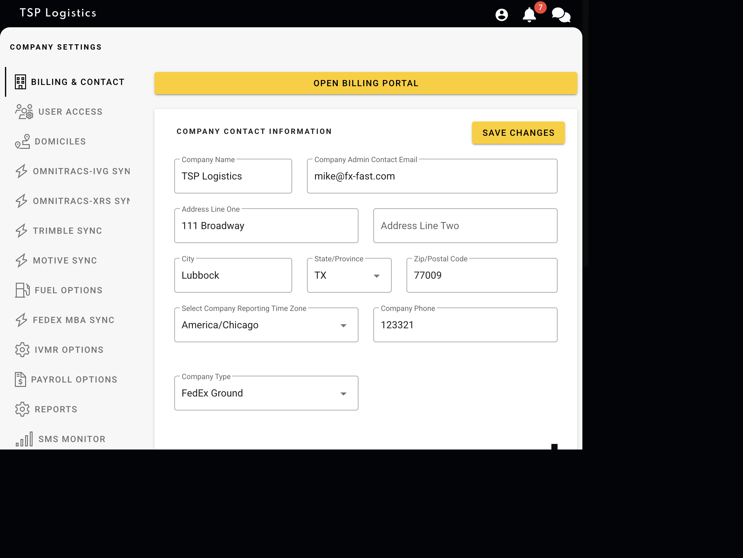Click Open Billing Portal button
The height and width of the screenshot is (558, 743).
366,83
